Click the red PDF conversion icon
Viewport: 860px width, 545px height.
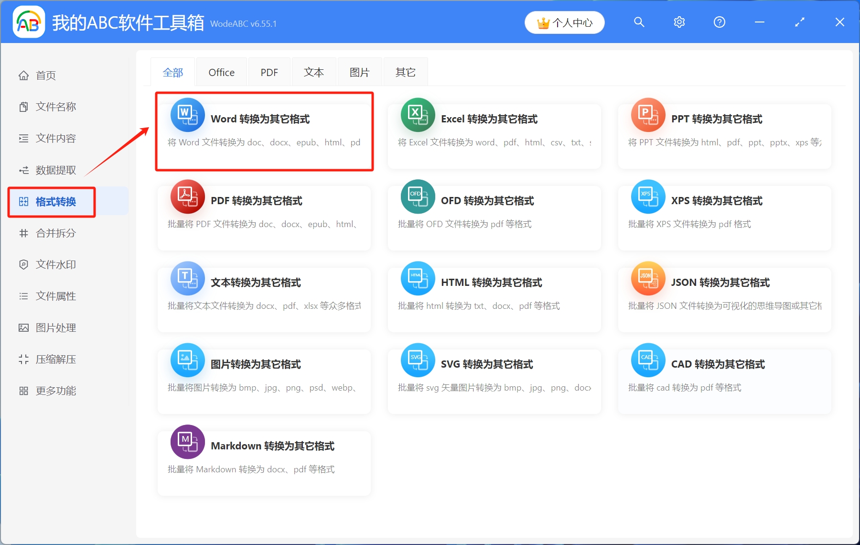pyautogui.click(x=187, y=197)
